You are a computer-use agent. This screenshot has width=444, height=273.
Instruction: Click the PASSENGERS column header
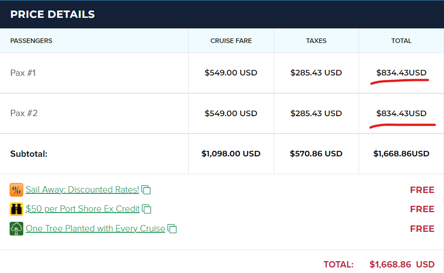pyautogui.click(x=31, y=41)
